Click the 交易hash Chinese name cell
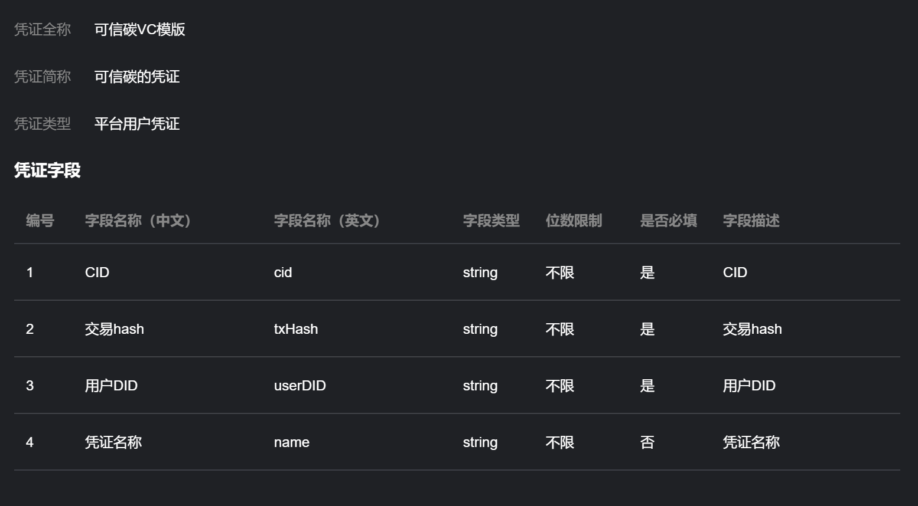 115,329
